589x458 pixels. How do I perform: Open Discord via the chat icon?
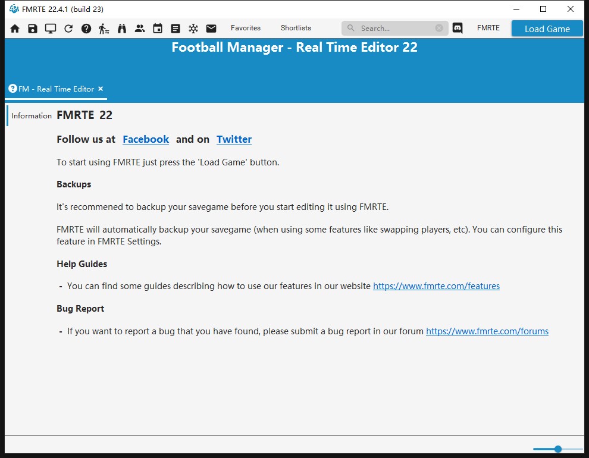click(458, 28)
